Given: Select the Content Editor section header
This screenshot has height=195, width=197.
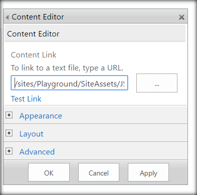Looking at the screenshot, I should pos(95,33).
